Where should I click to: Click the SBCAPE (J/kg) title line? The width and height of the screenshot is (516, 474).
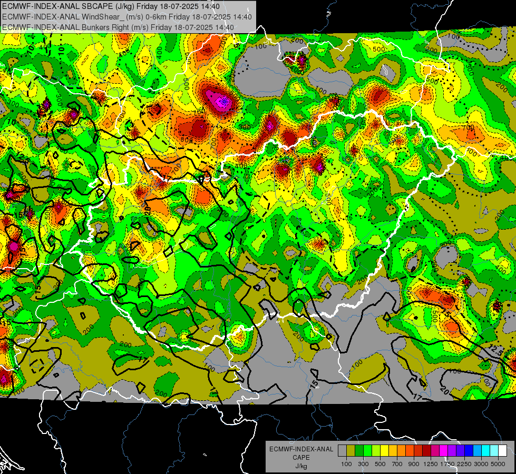[111, 6]
